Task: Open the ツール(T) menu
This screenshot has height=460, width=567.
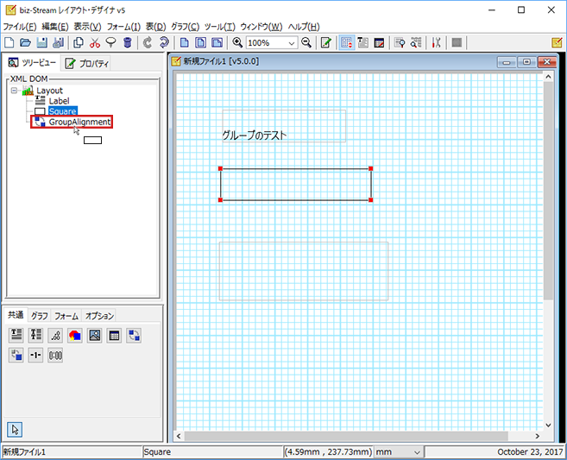Action: point(220,27)
